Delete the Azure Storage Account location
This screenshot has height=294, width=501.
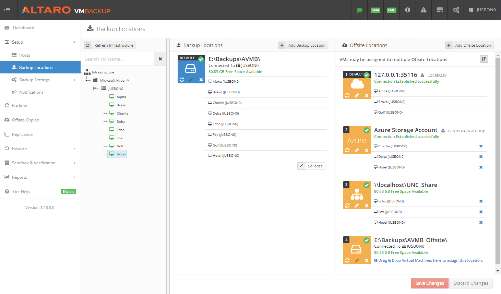click(x=367, y=151)
